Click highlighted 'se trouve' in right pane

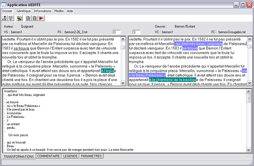click(190, 48)
